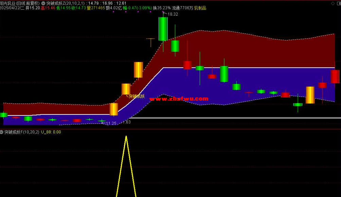
Task: Click the U_88 value readout
Action: [x=51, y=132]
